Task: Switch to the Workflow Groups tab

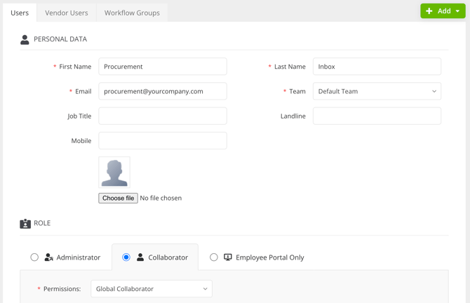Action: point(132,13)
